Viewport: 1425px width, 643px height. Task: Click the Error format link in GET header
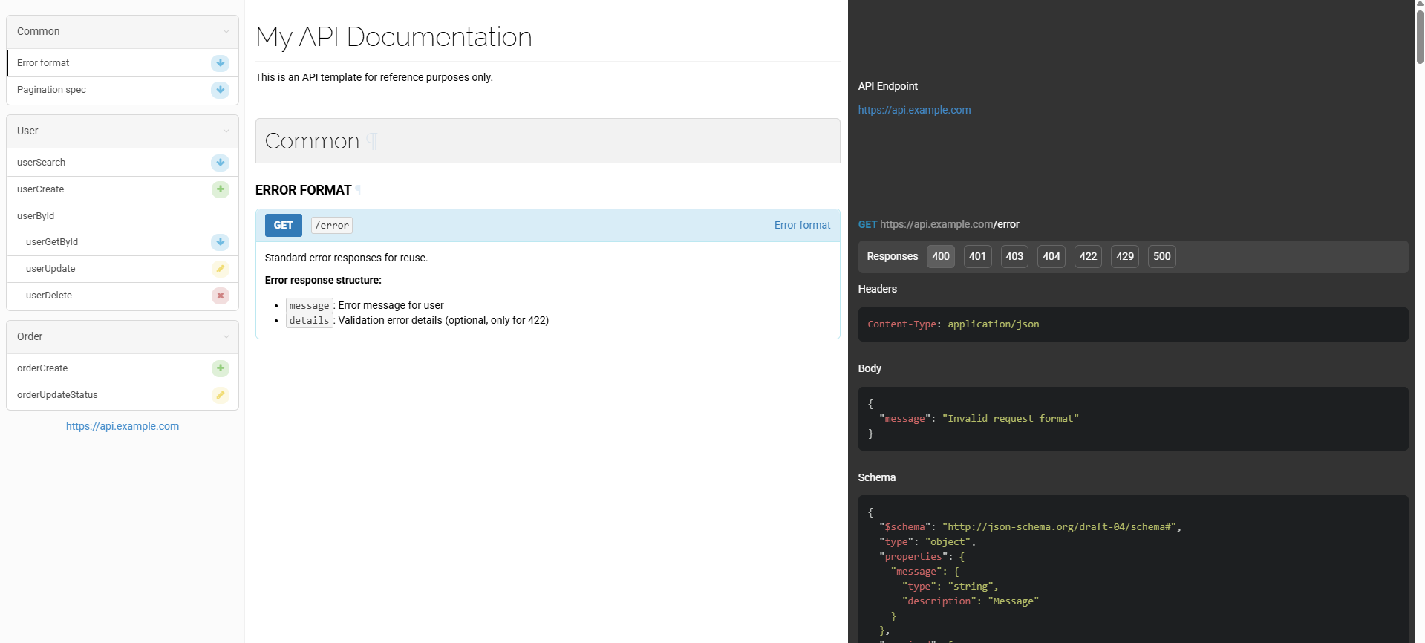[802, 225]
